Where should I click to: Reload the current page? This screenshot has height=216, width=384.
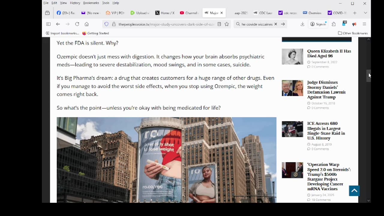[x=77, y=24]
